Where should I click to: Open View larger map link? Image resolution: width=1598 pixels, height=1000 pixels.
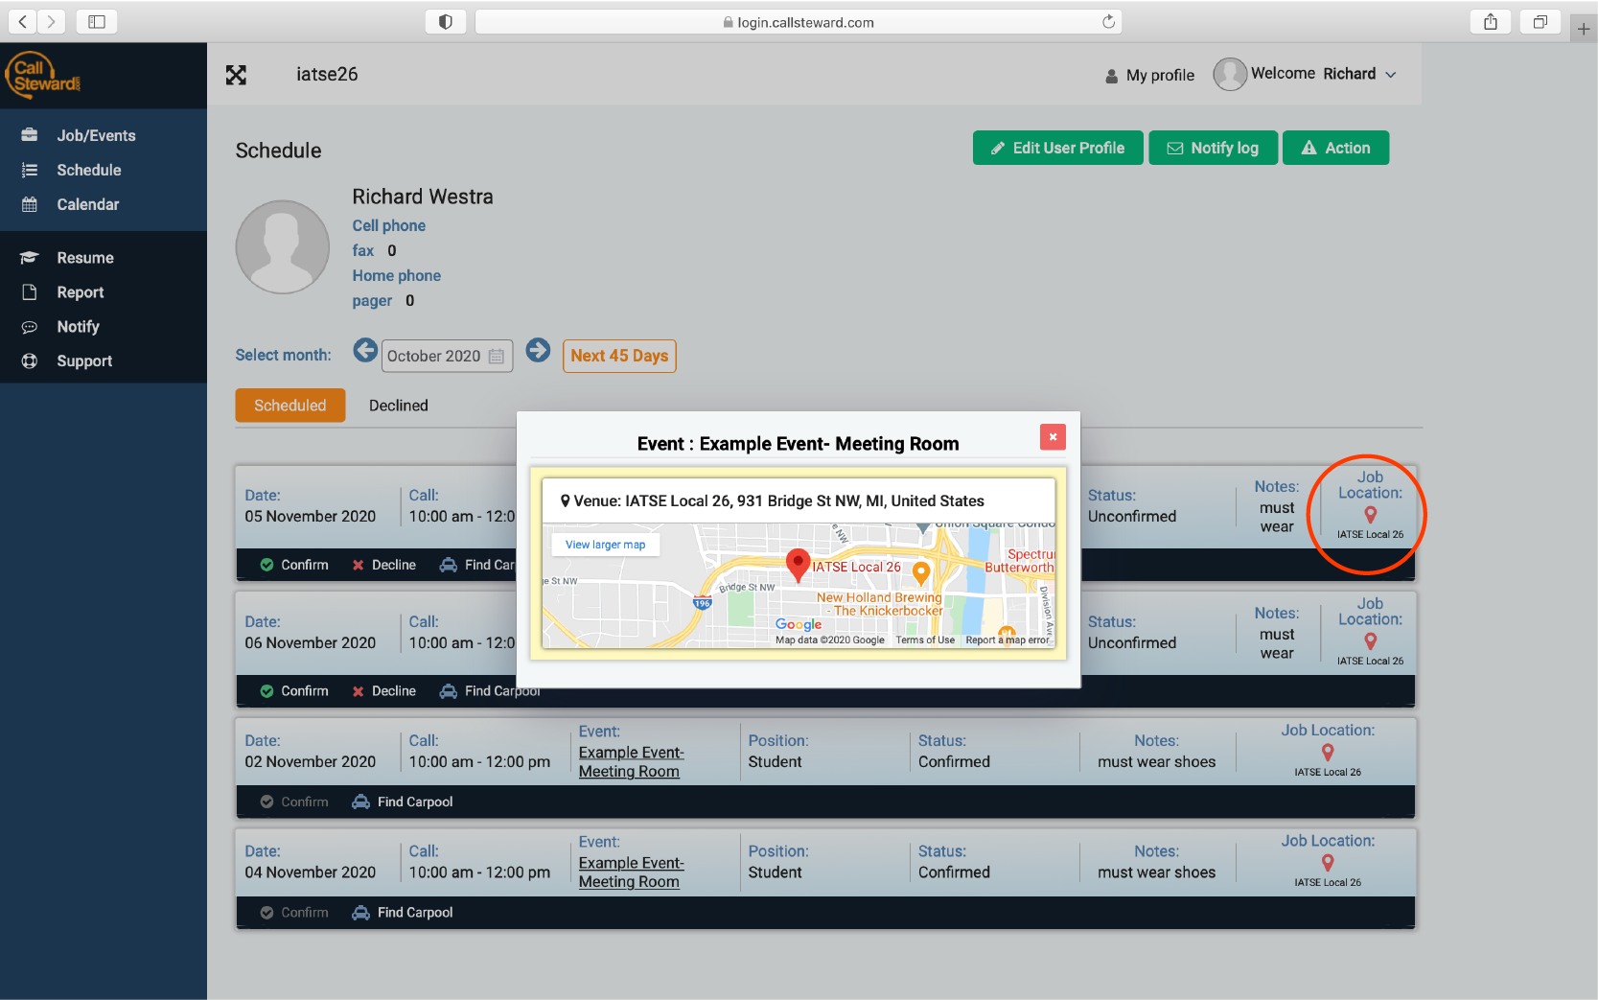[x=605, y=545]
